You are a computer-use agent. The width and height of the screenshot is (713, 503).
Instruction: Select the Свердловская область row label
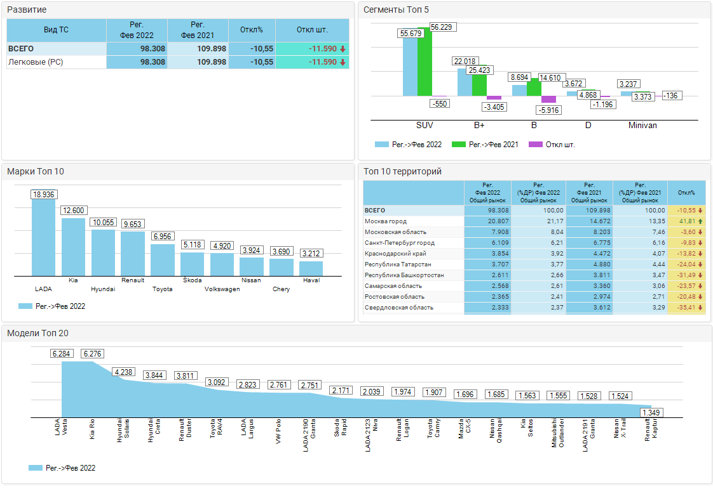tap(399, 308)
